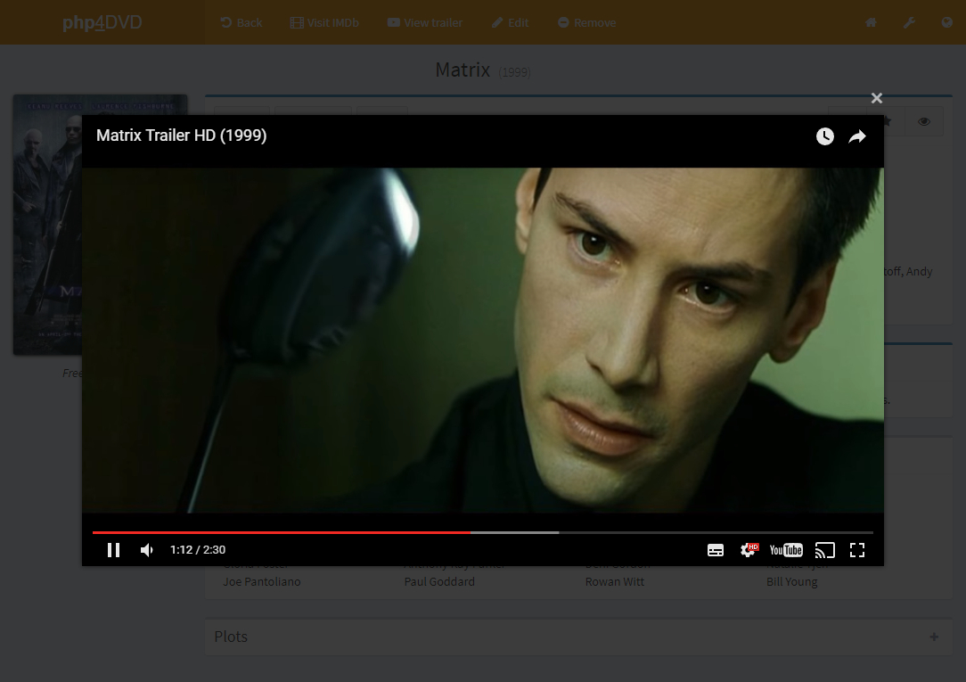The image size is (966, 682).
Task: Add video to Watch Later clock icon
Action: [x=825, y=136]
